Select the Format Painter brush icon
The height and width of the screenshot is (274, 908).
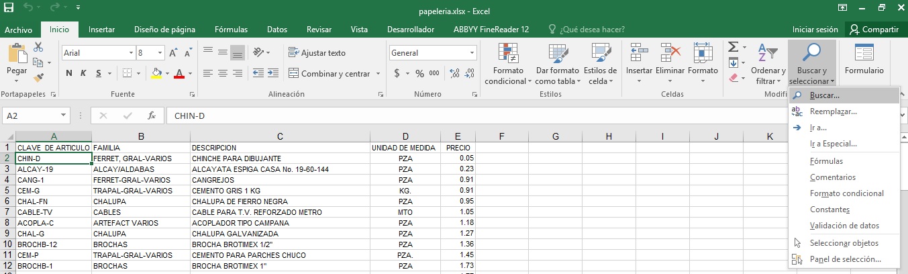38,78
